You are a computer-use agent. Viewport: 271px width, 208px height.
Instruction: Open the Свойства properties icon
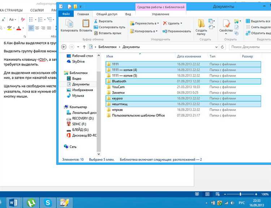pyautogui.click(x=226, y=24)
